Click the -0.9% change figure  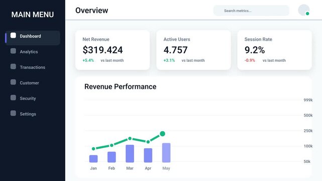coord(250,60)
